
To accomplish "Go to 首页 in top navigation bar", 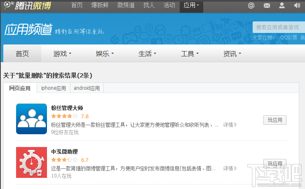I will pyautogui.click(x=77, y=5).
